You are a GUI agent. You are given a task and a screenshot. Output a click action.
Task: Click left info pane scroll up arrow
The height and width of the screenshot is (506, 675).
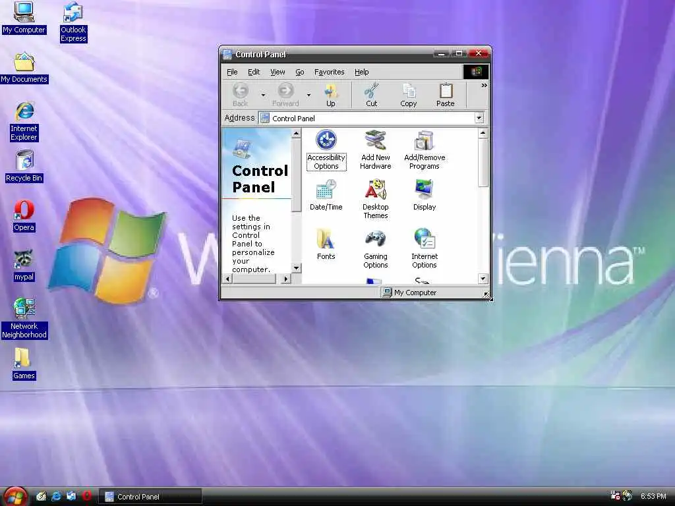pyautogui.click(x=296, y=133)
